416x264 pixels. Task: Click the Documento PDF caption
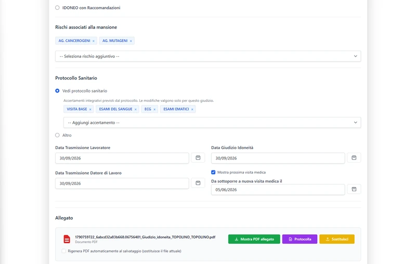tap(86, 242)
